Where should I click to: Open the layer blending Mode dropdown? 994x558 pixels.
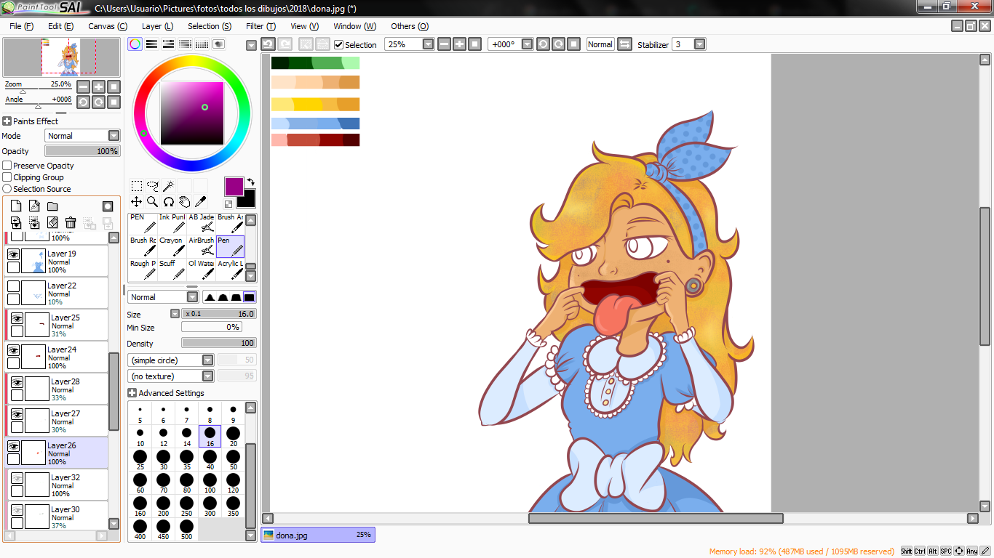114,136
